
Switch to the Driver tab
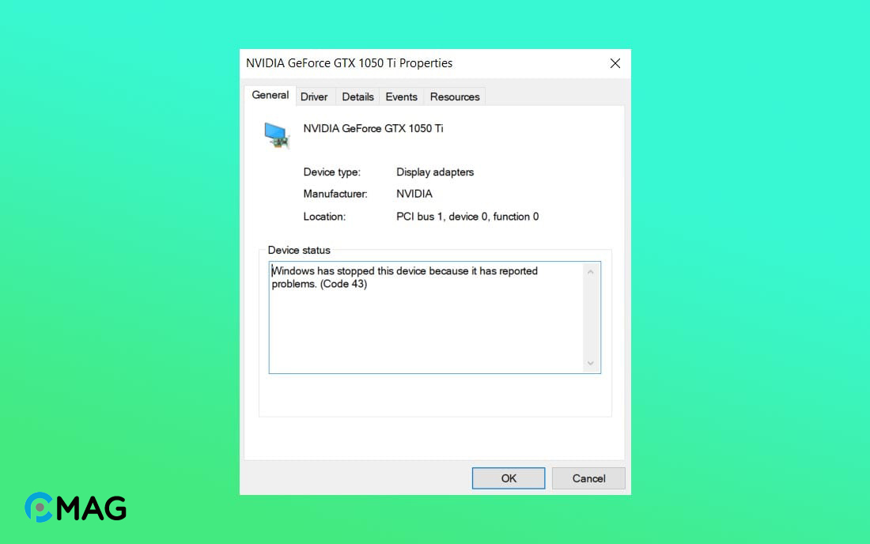pos(314,96)
